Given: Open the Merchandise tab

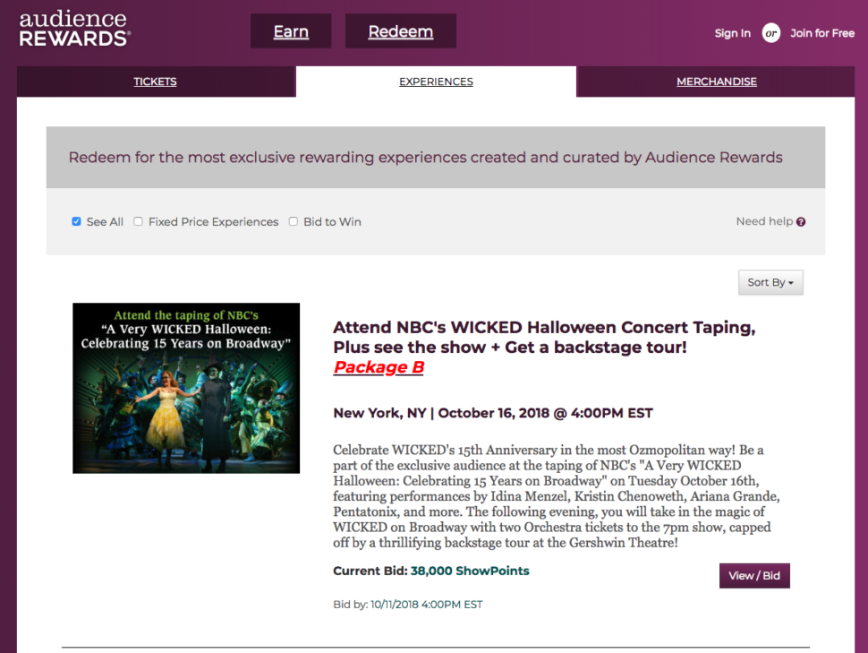Looking at the screenshot, I should coord(716,82).
